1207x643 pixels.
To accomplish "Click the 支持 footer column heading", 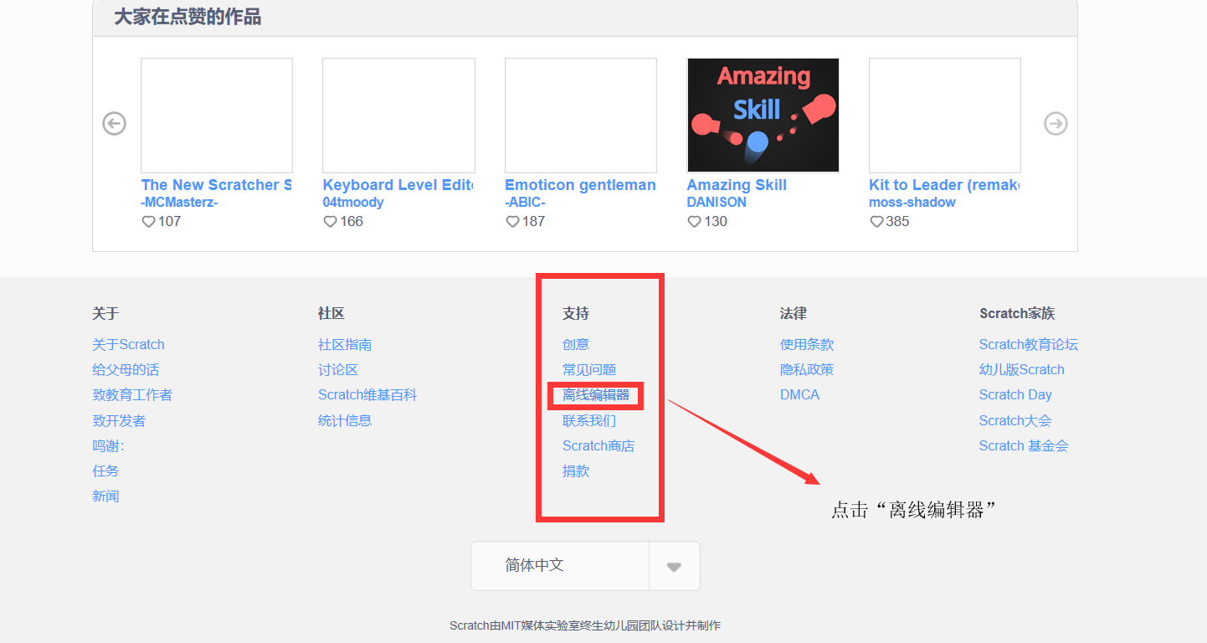I will [x=576, y=314].
